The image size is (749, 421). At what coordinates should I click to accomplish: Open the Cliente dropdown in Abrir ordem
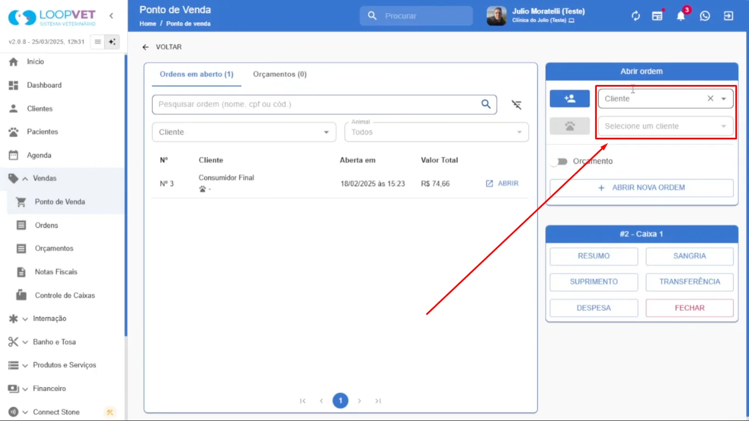click(666, 99)
